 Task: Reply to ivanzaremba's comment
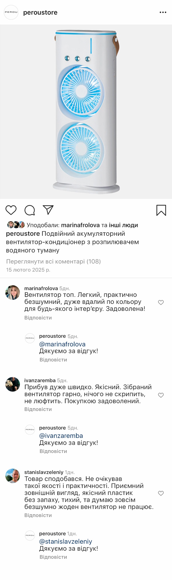tap(38, 409)
